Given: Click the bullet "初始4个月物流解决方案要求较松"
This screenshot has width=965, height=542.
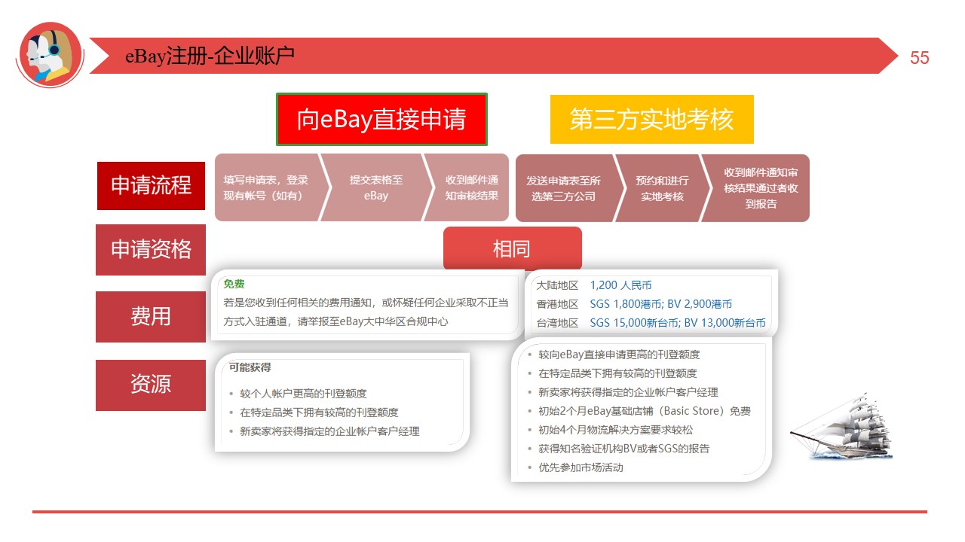Looking at the screenshot, I should 615,430.
